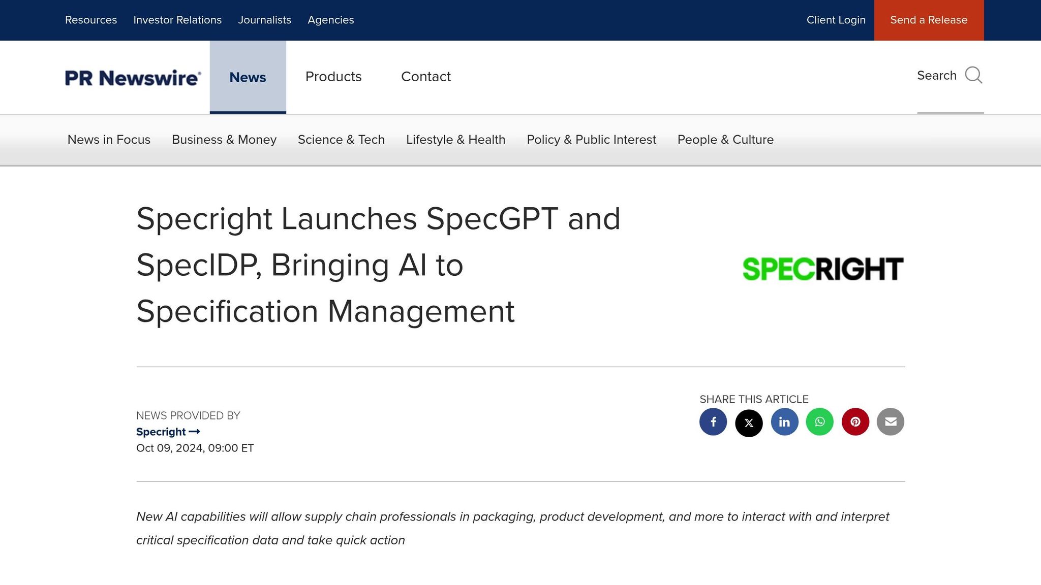Click the search magnifier icon
The image size is (1041, 585).
click(x=973, y=75)
